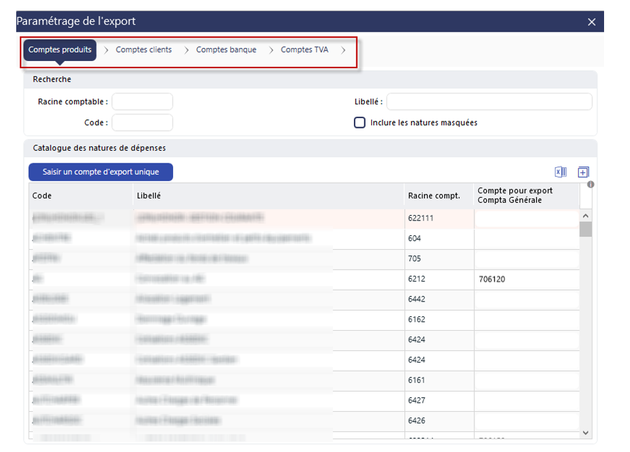Image resolution: width=630 pixels, height=452 pixels.
Task: Export the catalogue to Excel
Action: click(x=561, y=172)
